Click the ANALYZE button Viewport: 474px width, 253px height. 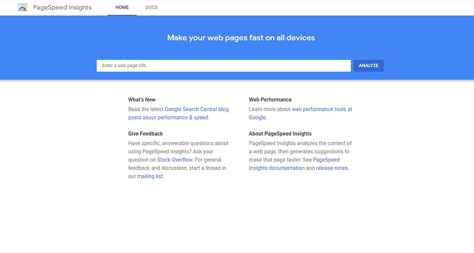(368, 65)
